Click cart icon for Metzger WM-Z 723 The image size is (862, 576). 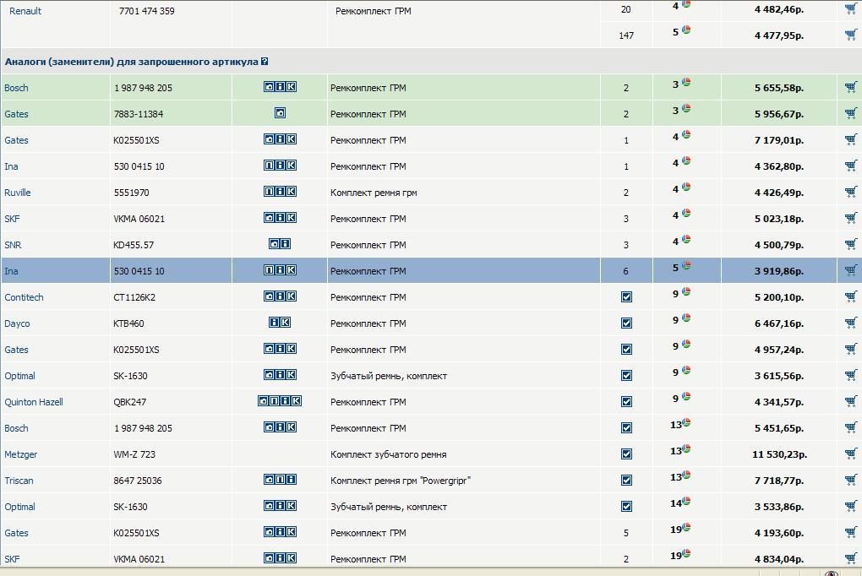[850, 454]
